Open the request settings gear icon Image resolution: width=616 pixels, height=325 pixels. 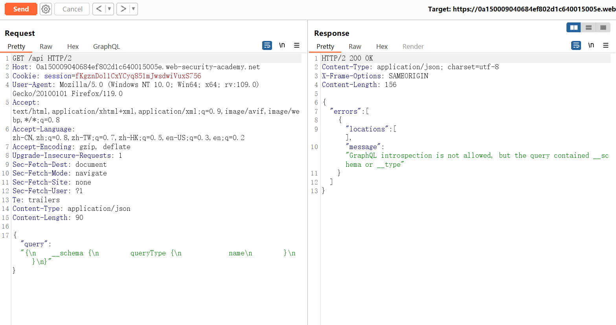[x=46, y=9]
